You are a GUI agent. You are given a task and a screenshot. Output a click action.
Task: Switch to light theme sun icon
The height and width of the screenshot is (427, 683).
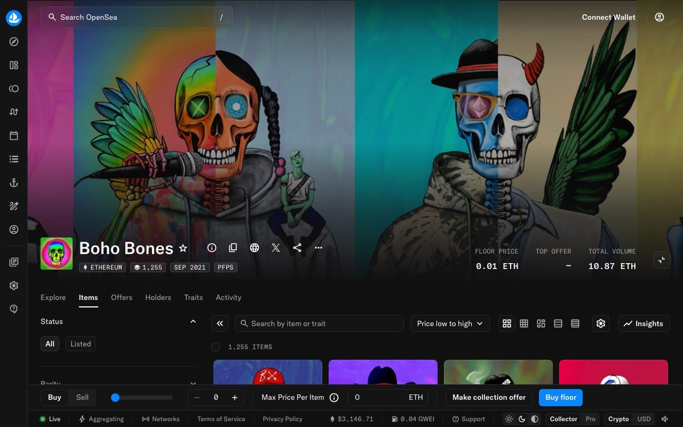pos(509,419)
